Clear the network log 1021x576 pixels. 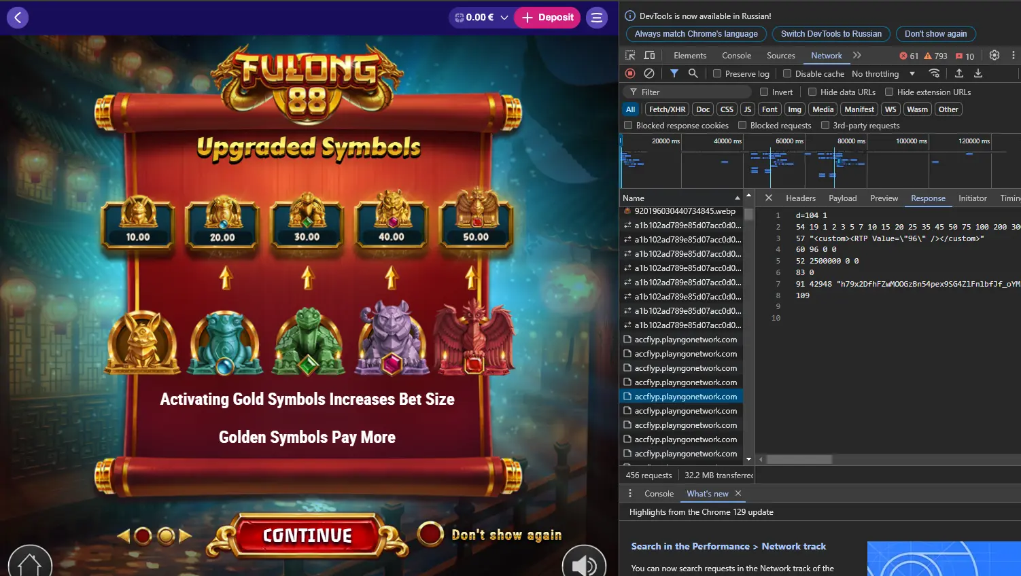pyautogui.click(x=649, y=73)
